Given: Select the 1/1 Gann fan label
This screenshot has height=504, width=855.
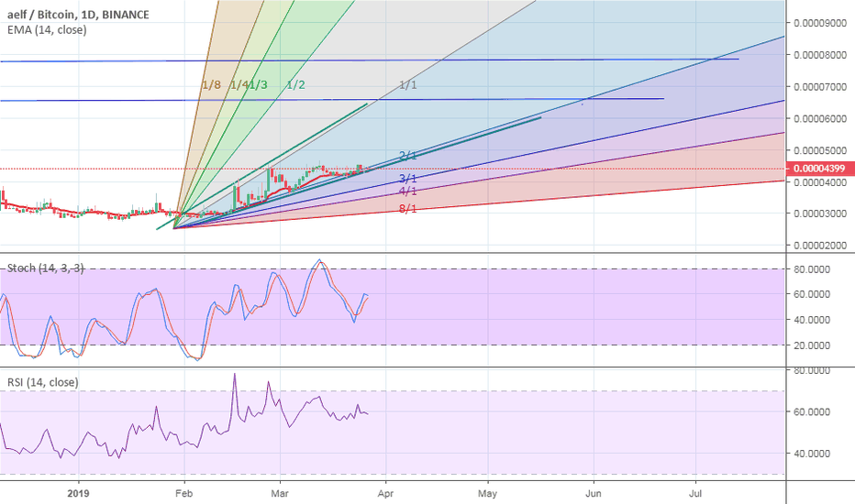Looking at the screenshot, I should tap(408, 85).
